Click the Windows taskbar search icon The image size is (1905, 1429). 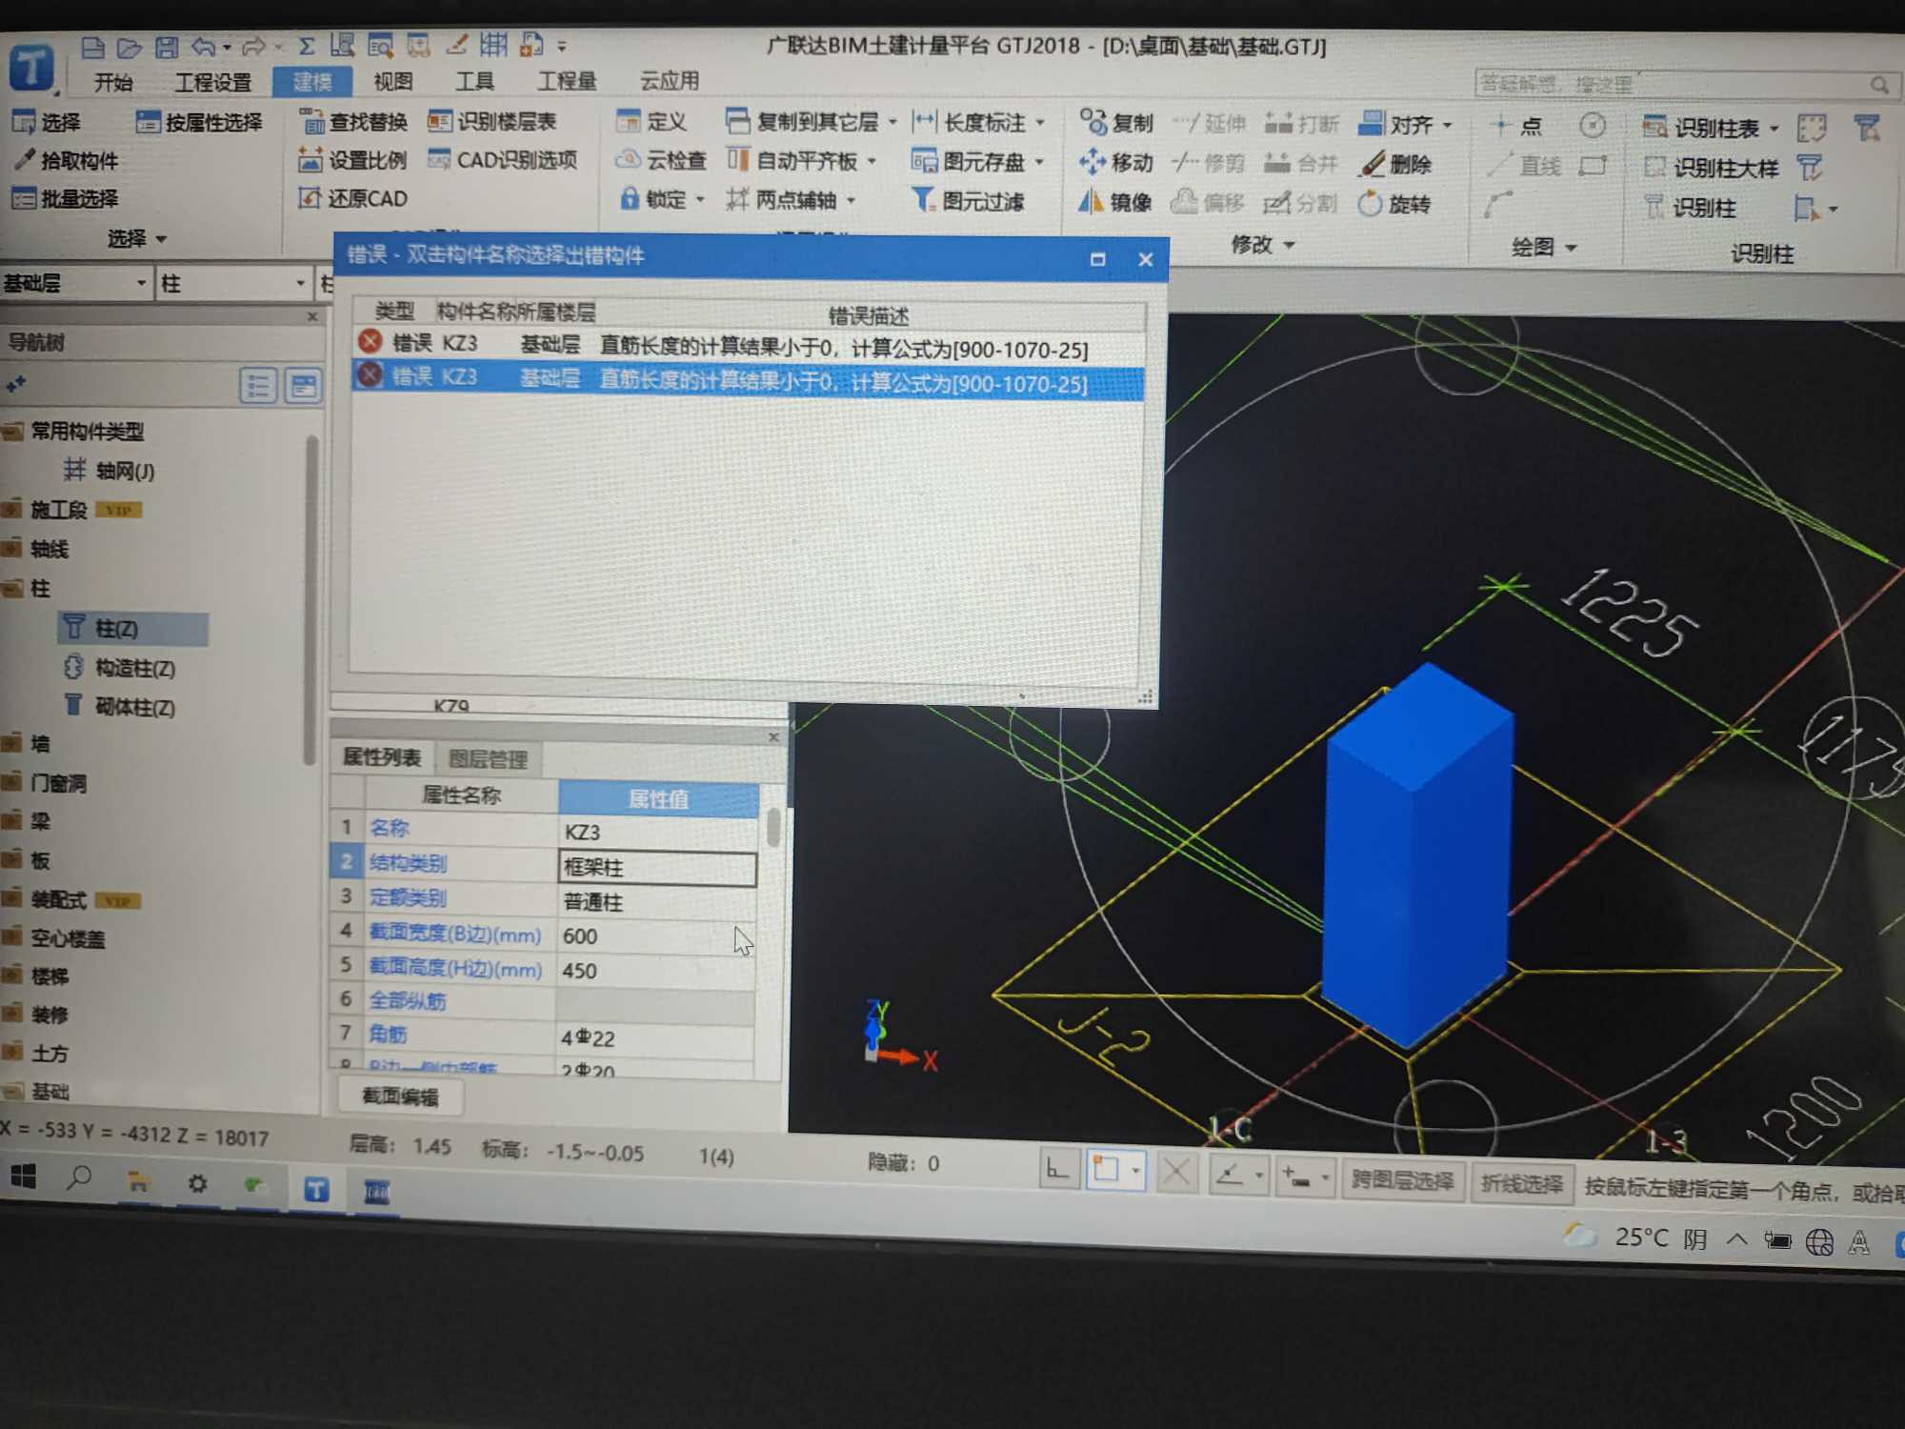[x=80, y=1179]
